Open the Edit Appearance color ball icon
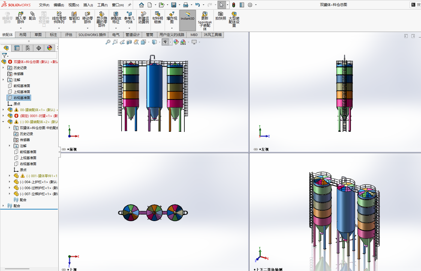Viewport: 421px width, 271px height. [x=176, y=42]
